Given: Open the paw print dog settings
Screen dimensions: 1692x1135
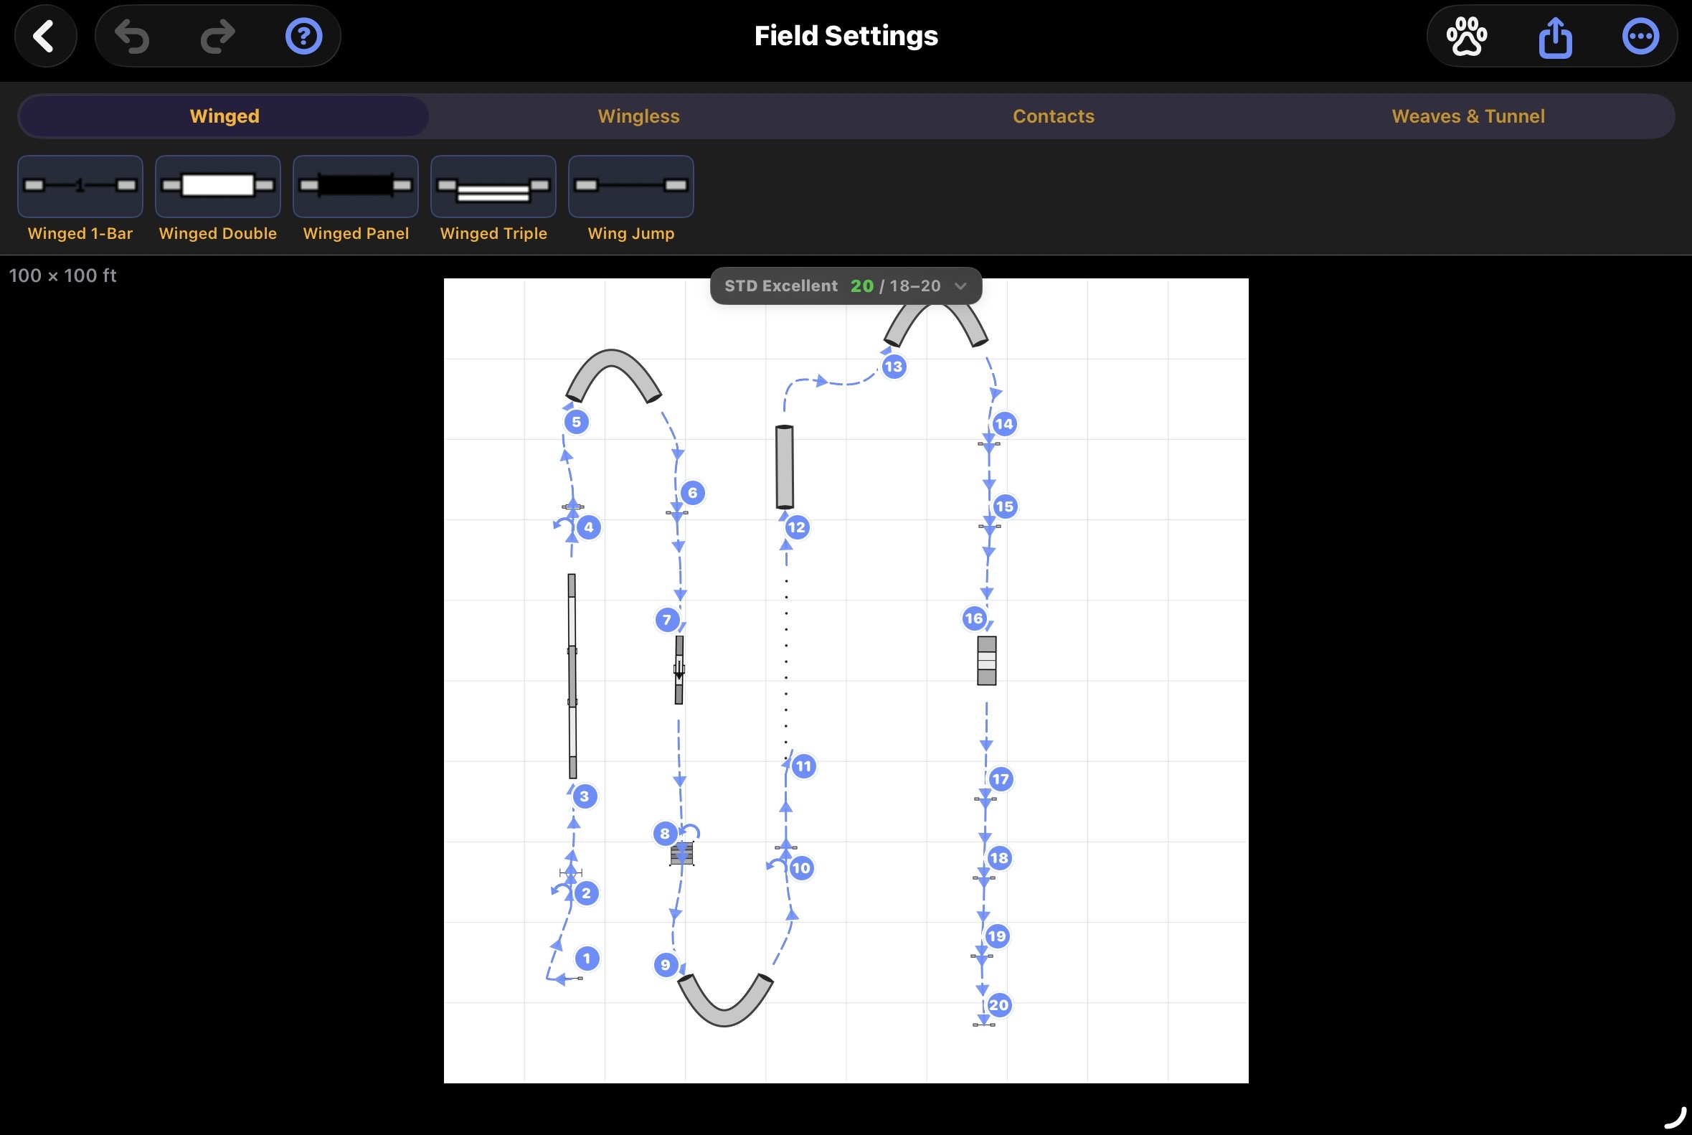Looking at the screenshot, I should pyautogui.click(x=1466, y=35).
